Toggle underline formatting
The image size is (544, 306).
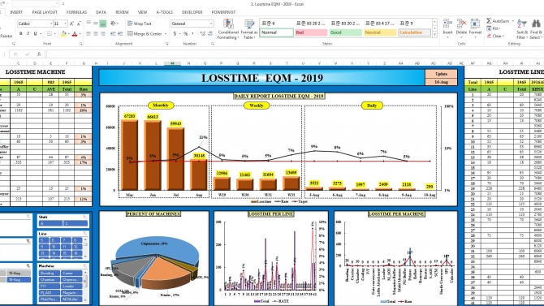coord(35,33)
